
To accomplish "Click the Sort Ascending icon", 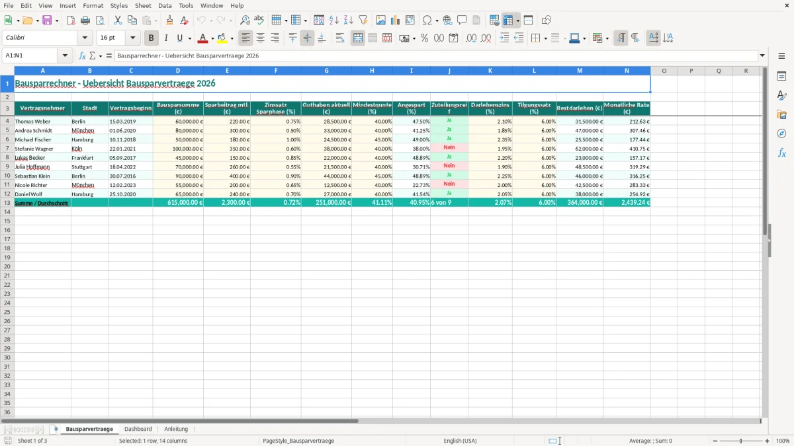I will 334,20.
